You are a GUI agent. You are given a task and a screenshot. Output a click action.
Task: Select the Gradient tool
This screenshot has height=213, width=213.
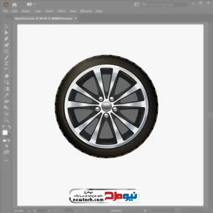6,88
